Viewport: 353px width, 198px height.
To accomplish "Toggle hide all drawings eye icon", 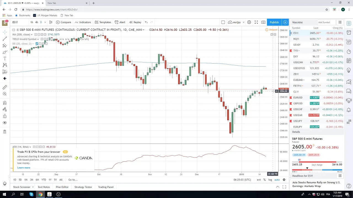I will tap(5, 123).
